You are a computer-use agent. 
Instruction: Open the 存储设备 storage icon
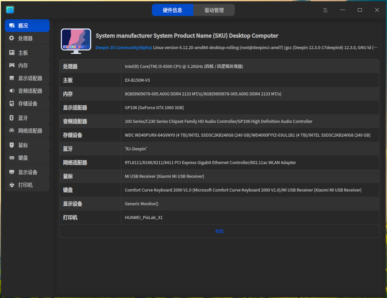[x=12, y=104]
